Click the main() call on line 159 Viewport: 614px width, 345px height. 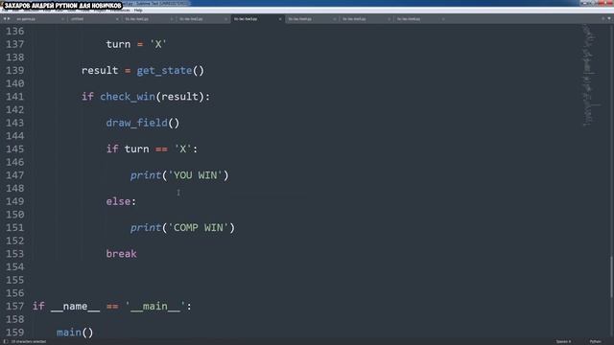point(75,333)
